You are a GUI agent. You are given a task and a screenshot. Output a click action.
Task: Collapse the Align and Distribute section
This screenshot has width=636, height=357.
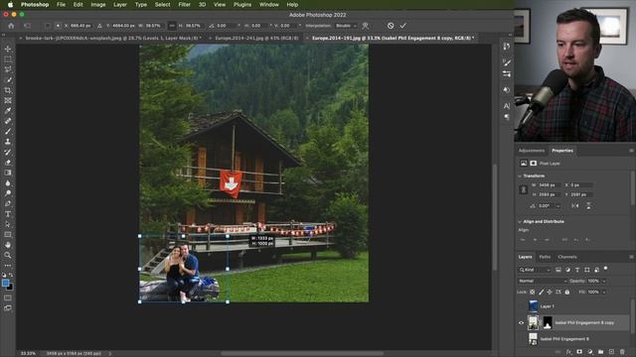(x=520, y=222)
